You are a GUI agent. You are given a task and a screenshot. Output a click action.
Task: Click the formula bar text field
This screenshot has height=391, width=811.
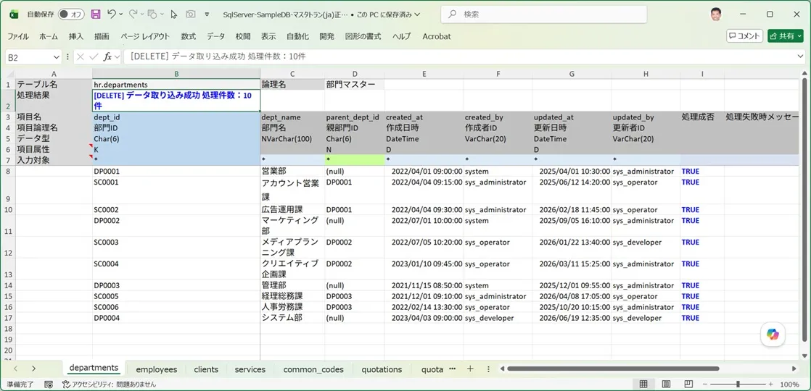pyautogui.click(x=461, y=56)
